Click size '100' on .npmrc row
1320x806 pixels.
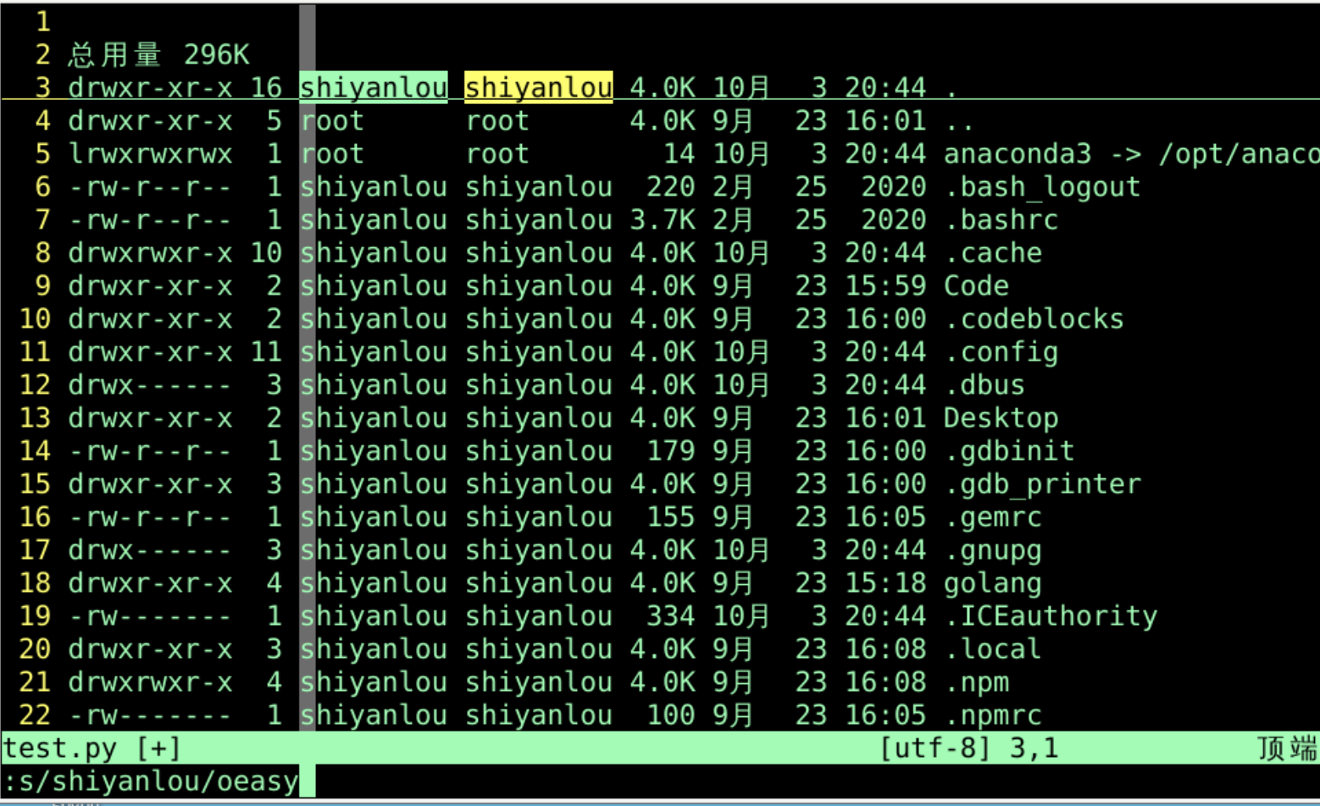click(671, 715)
